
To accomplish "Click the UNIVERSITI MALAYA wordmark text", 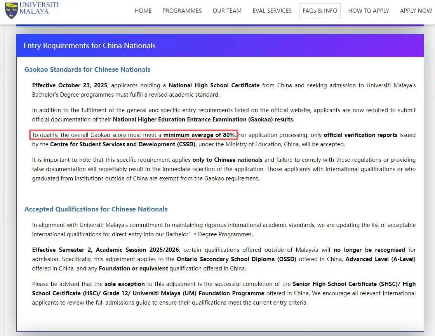I will pos(39,8).
